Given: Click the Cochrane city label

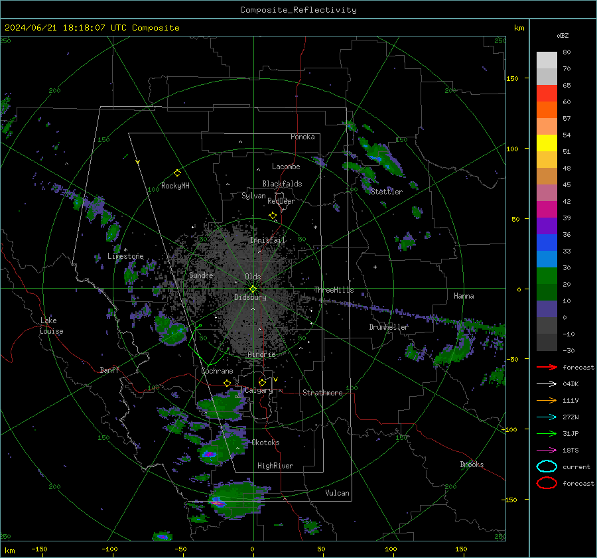Looking at the screenshot, I should [x=217, y=371].
